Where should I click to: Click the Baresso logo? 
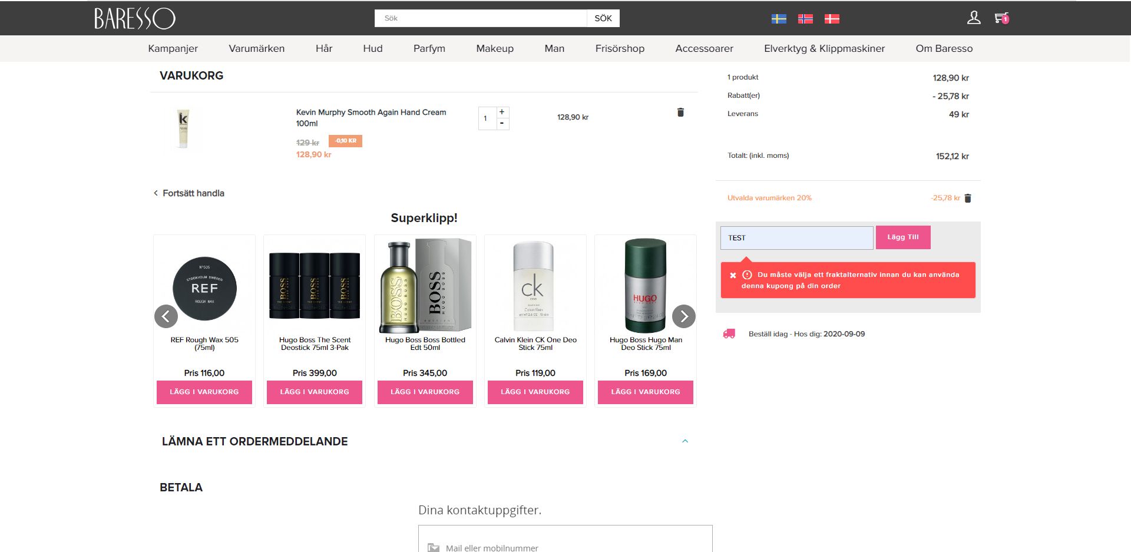(135, 18)
